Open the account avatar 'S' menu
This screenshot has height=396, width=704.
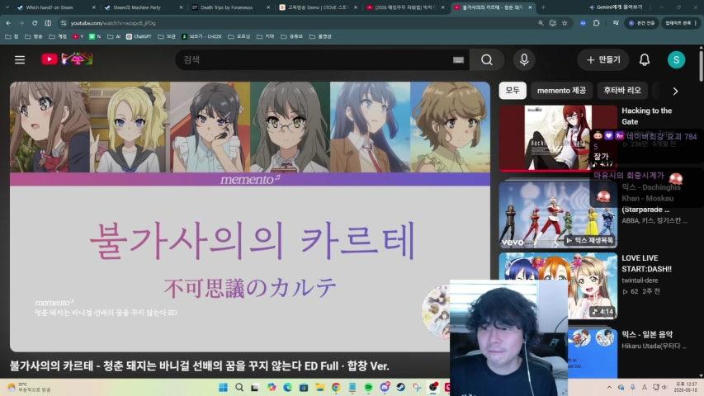pos(676,59)
